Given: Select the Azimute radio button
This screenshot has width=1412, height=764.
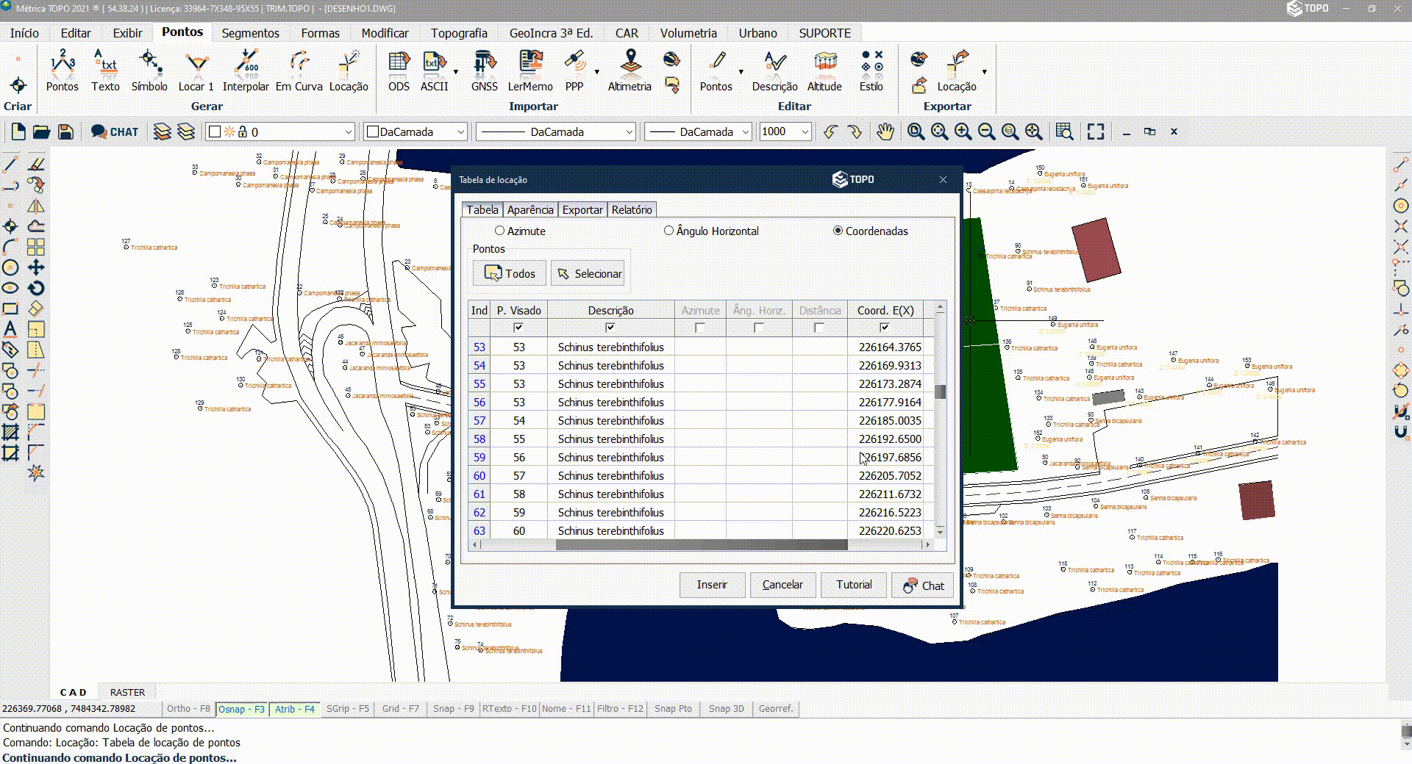Looking at the screenshot, I should [500, 231].
